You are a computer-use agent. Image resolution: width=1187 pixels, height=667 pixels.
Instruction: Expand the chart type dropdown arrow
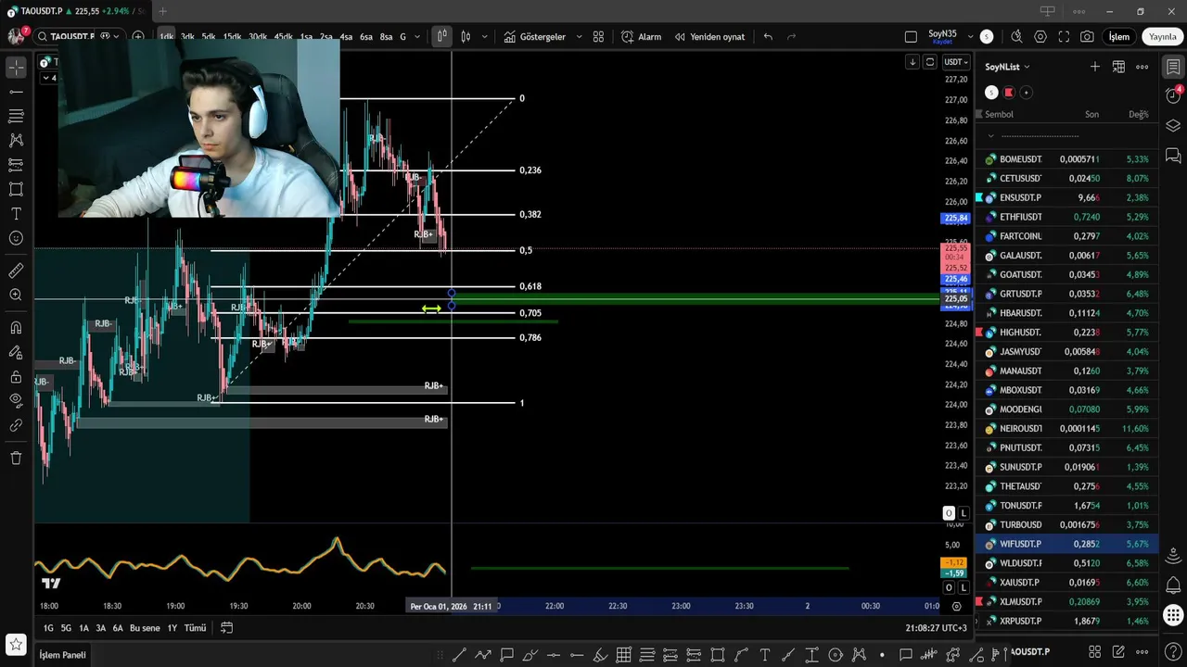tap(484, 37)
